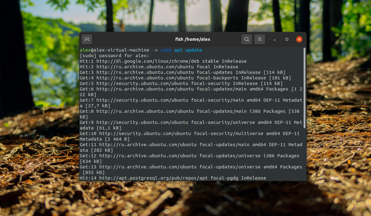Click the Hit:2 focal InRelease line
This screenshot has height=216, width=371.
coord(159,67)
